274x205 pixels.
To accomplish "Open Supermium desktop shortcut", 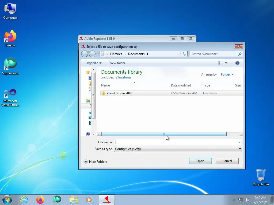I will 10,66.
